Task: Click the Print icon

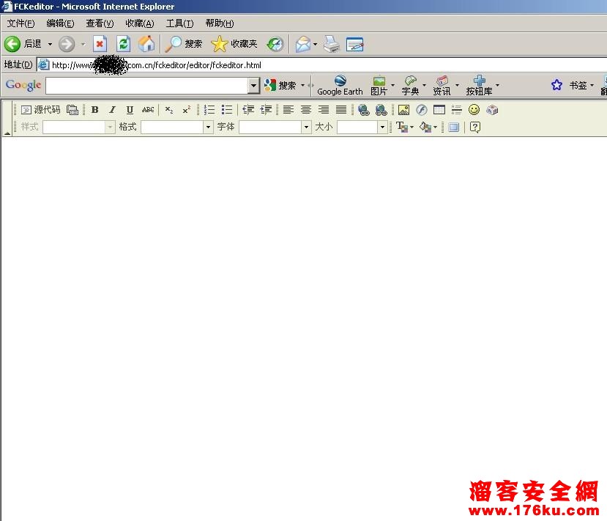Action: point(332,44)
